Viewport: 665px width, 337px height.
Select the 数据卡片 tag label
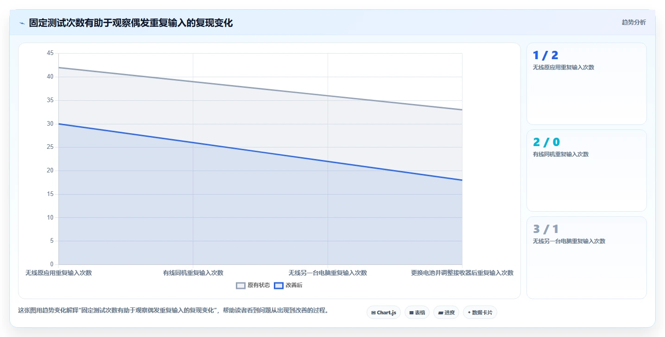click(482, 313)
